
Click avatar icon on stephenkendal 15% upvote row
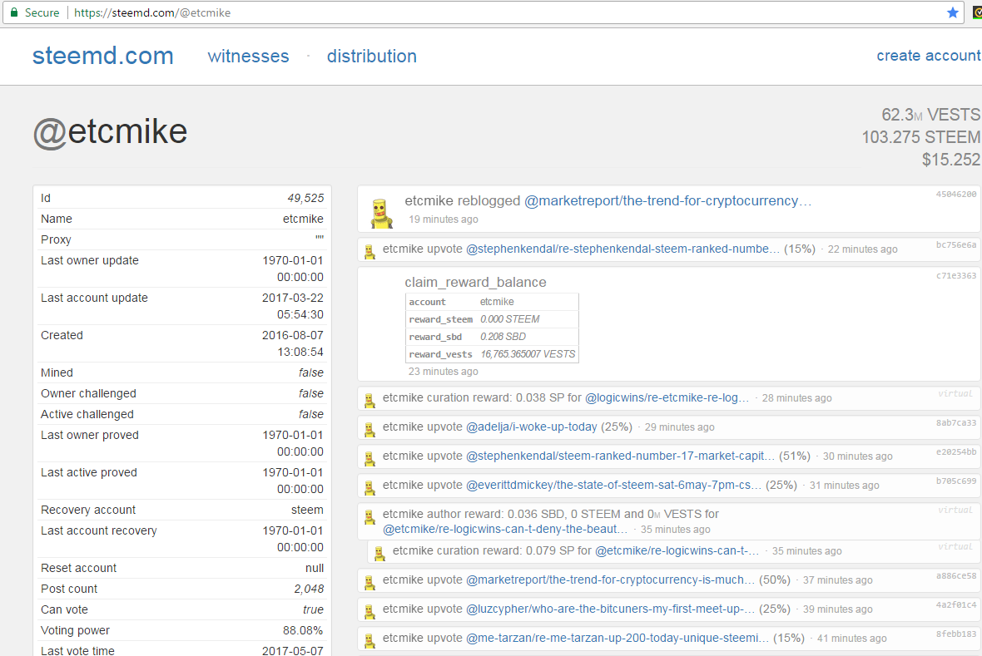[x=370, y=252]
